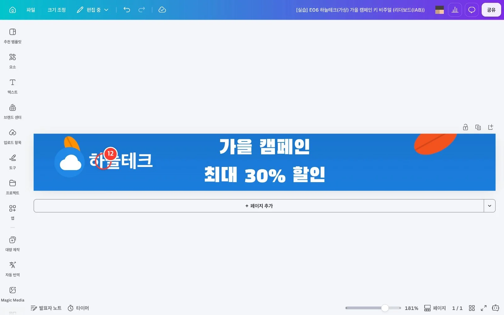
Task: Undo the last action
Action: (127, 10)
